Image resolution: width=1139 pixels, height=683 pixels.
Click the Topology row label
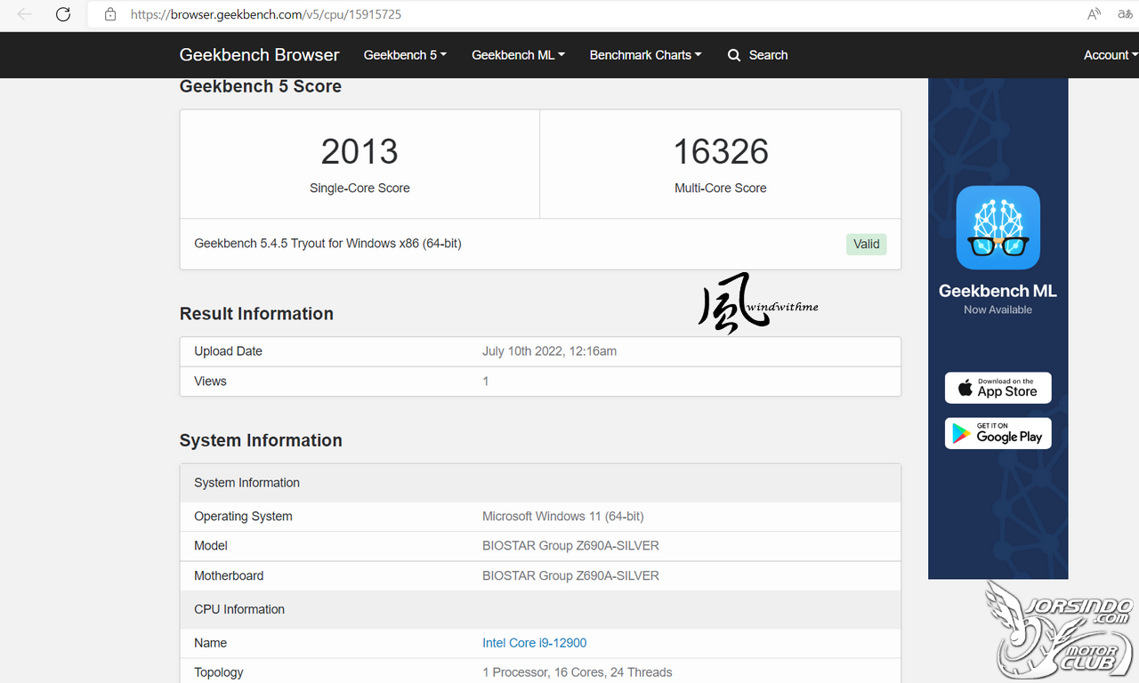[219, 672]
